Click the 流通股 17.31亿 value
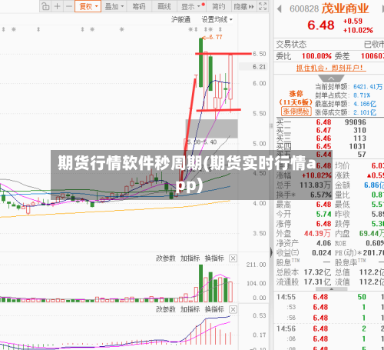This screenshot has height=350, width=384. (x=317, y=282)
